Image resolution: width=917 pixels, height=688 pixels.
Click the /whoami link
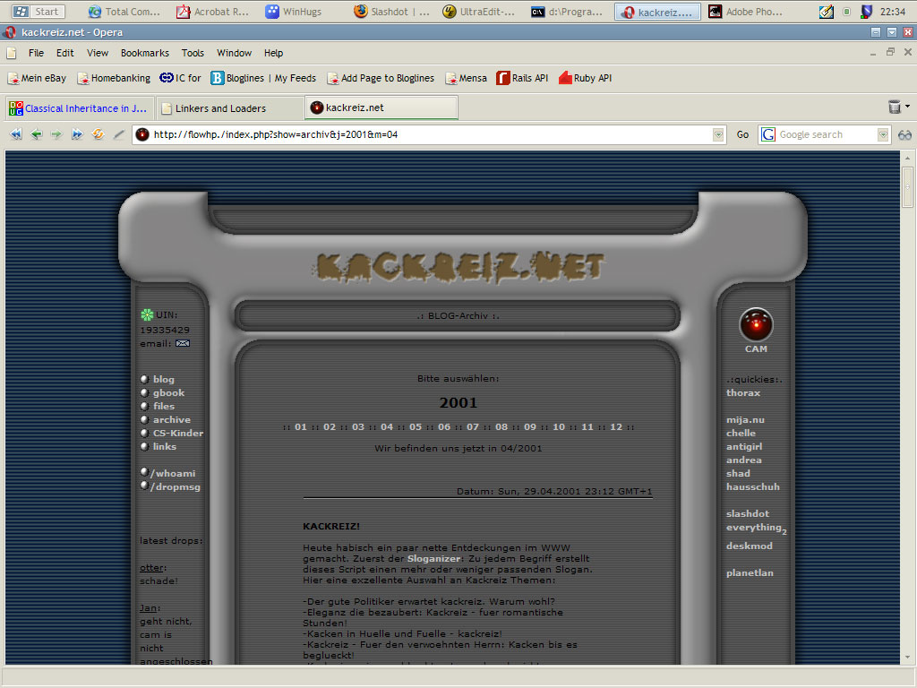click(173, 473)
